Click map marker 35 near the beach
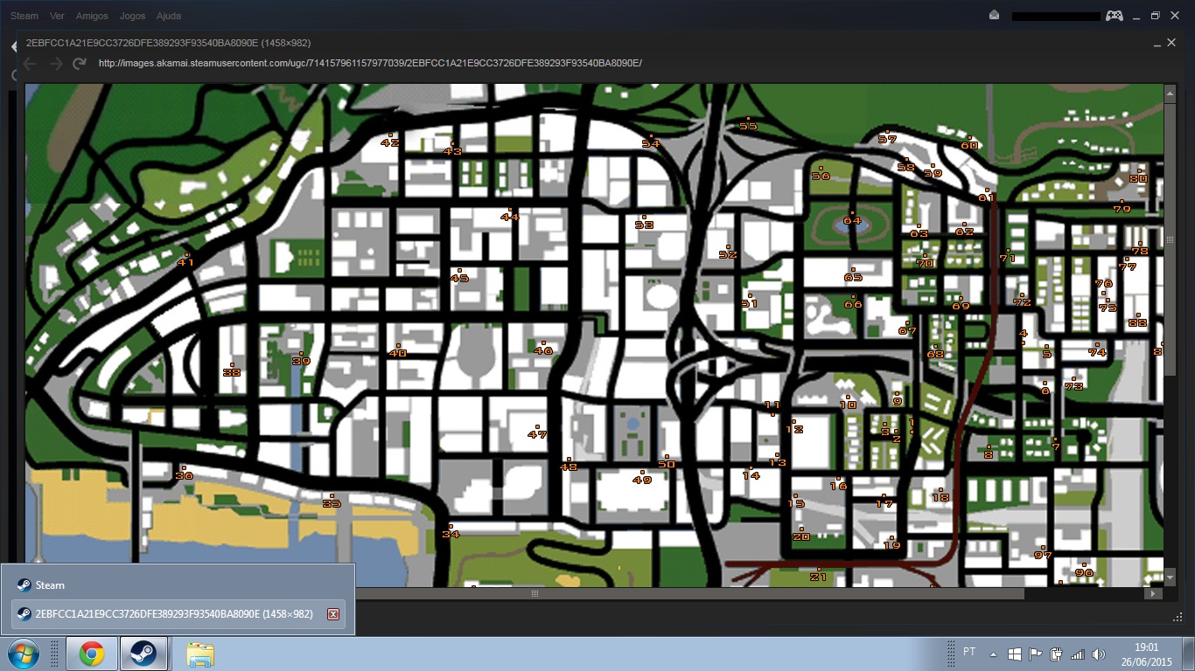Viewport: 1195px width, 671px height. [x=332, y=502]
